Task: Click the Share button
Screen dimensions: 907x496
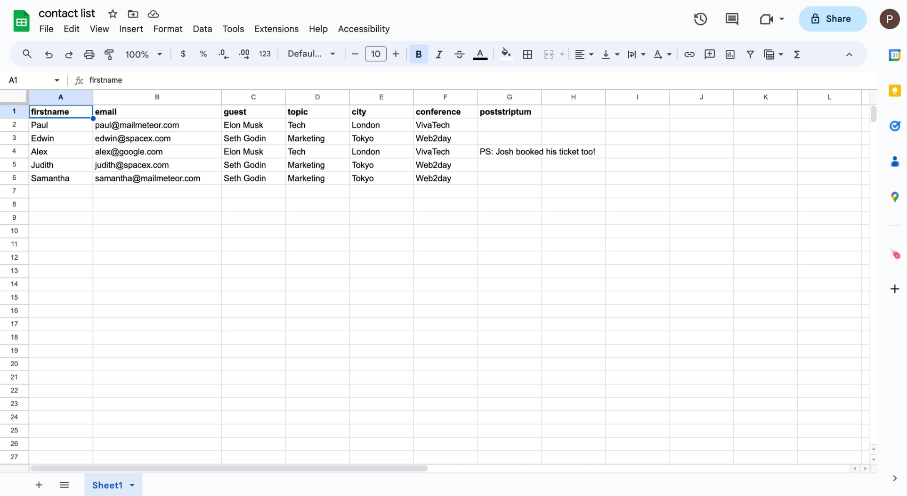Action: [x=832, y=19]
